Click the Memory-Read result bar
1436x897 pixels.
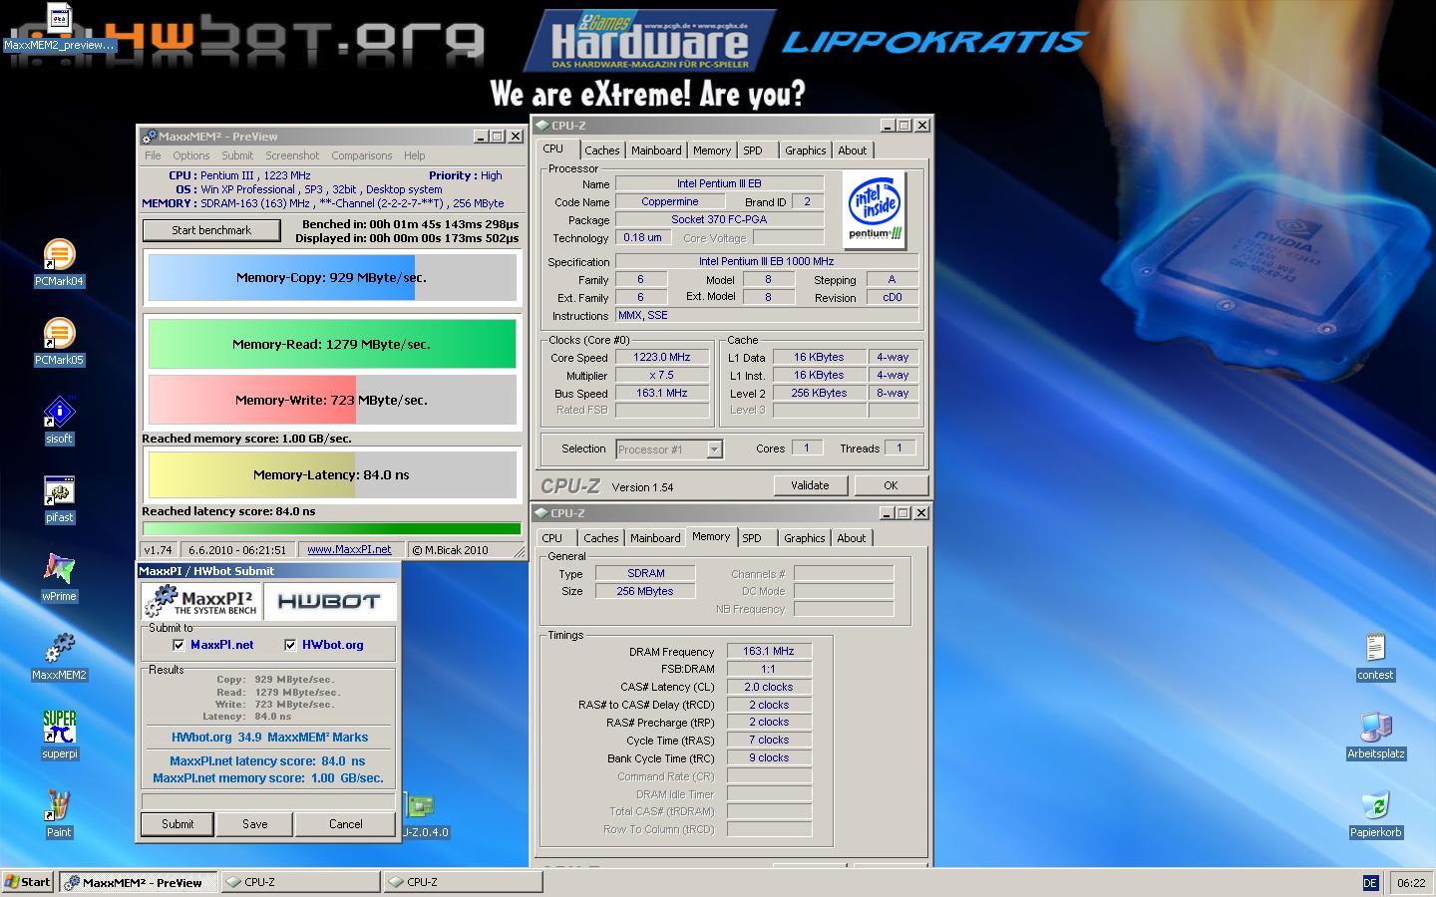pos(332,344)
